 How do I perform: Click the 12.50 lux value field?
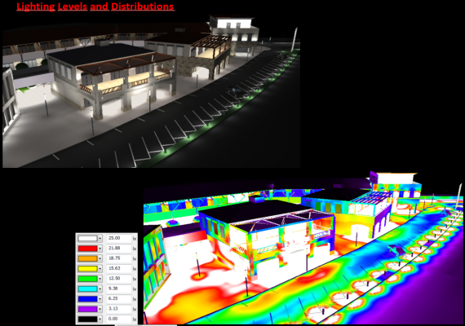[x=119, y=279]
